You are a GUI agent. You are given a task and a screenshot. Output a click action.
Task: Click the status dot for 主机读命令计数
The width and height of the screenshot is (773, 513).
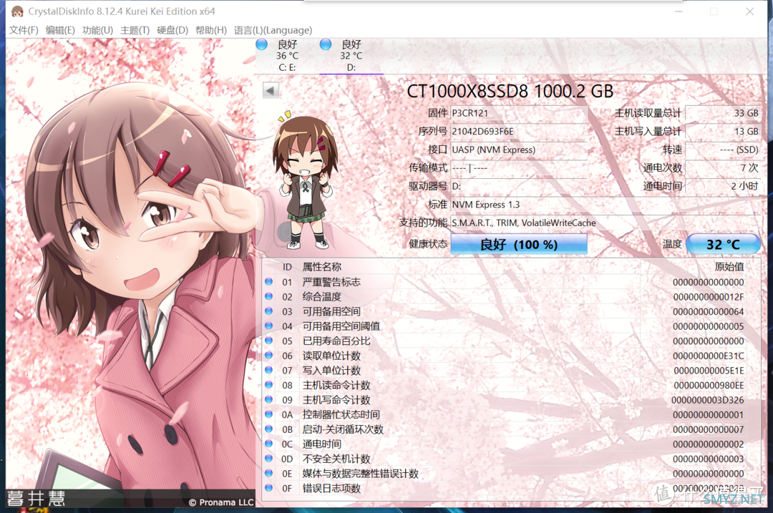(x=268, y=385)
